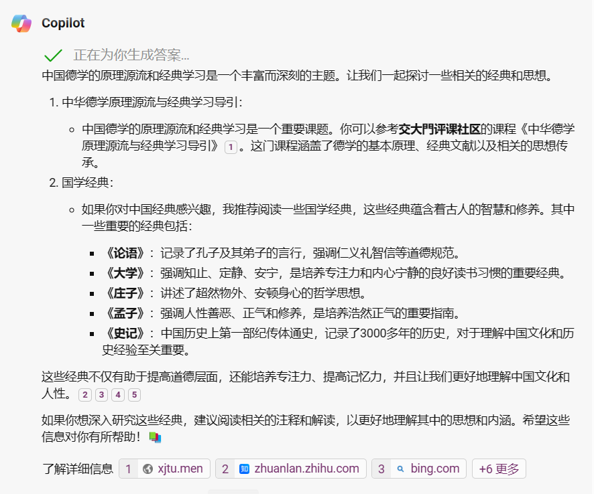Image resolution: width=594 pixels, height=494 pixels.
Task: Open citation marker 4 after 人性
Action: 118,394
